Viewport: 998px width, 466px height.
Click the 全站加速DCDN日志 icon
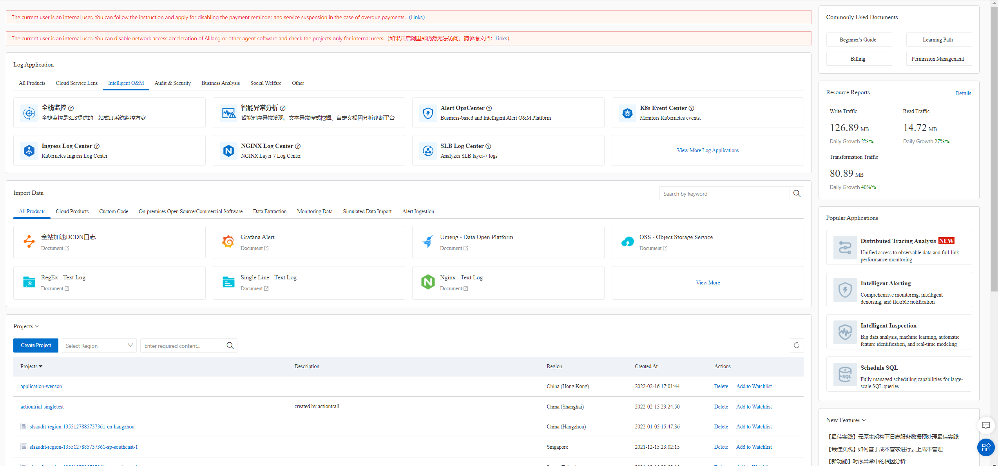[x=29, y=241]
